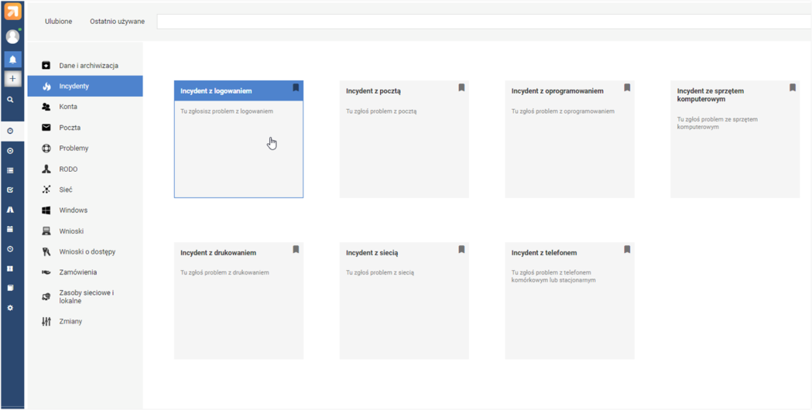Image resolution: width=812 pixels, height=410 pixels.
Task: Bookmark the Incydent z pocztą card
Action: (x=461, y=87)
